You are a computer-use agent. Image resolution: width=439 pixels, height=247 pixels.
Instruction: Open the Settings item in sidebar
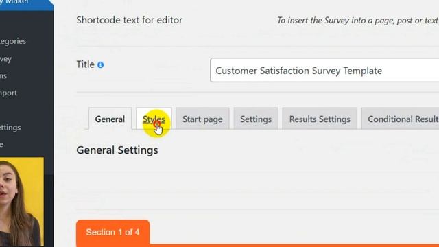(10, 128)
